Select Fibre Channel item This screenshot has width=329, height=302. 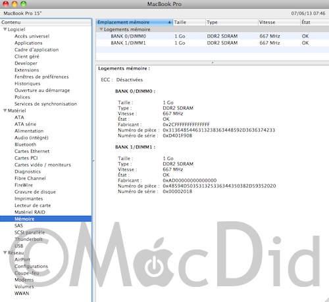point(30,179)
